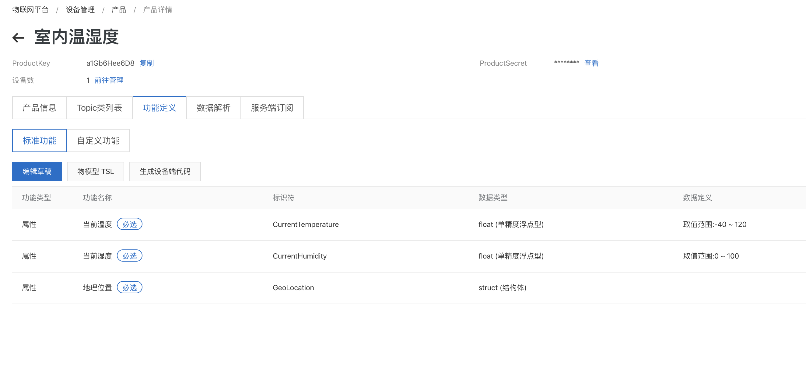The image size is (806, 379).
Task: Switch to 自定义功能 sub-tab
Action: coord(98,141)
